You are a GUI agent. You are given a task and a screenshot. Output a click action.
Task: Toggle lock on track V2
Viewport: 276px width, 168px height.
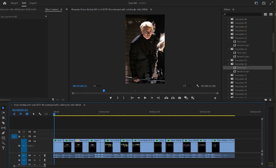[x=19, y=137]
